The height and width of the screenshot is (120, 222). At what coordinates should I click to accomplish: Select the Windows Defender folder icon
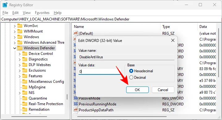(20, 48)
